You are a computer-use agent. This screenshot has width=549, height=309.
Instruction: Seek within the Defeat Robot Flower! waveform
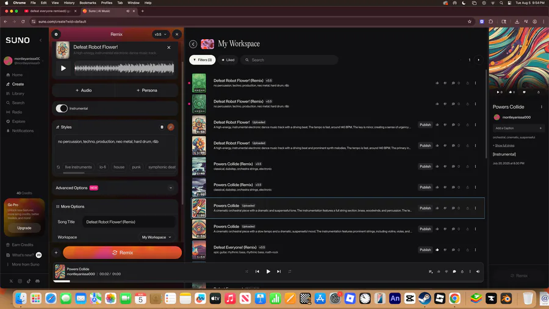[x=124, y=68]
